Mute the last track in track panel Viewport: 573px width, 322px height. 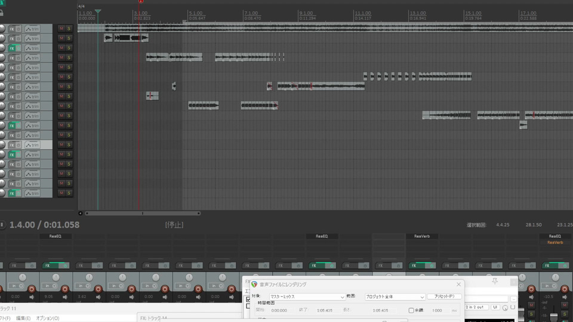click(61, 193)
